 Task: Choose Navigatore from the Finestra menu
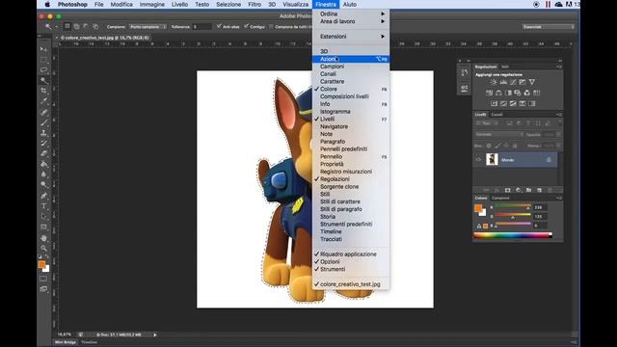(351, 126)
